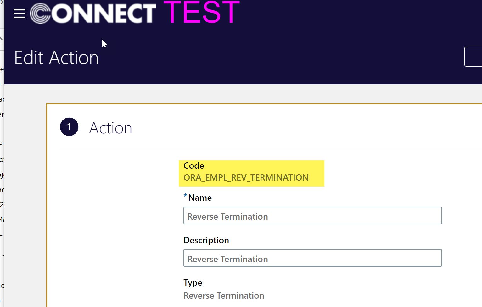This screenshot has height=307, width=482.
Task: Click inside the Name input field
Action: (312, 215)
